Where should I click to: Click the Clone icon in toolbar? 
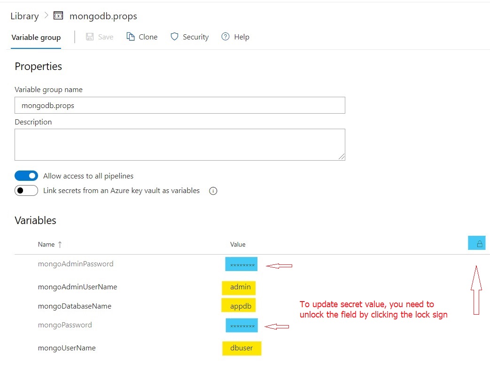131,37
